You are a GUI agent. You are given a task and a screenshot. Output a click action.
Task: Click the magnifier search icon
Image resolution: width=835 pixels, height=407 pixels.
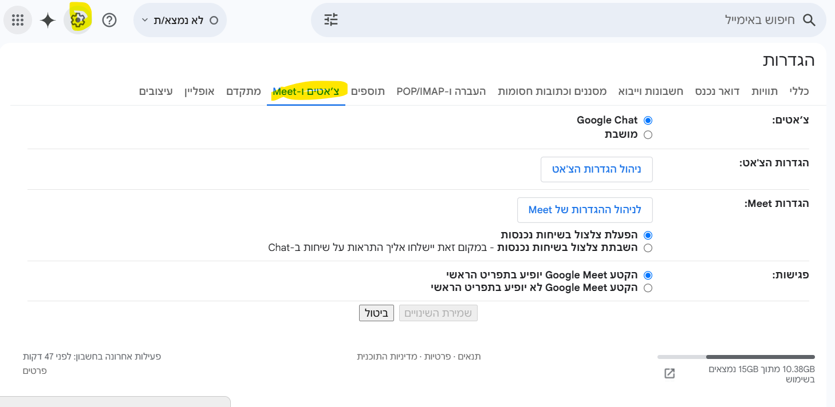coord(809,20)
